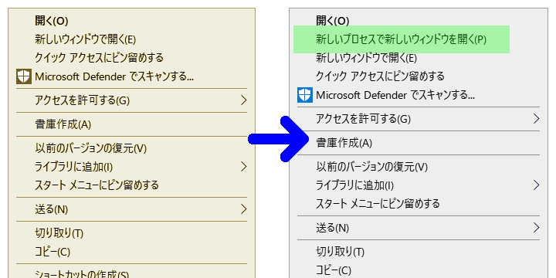Image resolution: width=556 pixels, height=278 pixels.
Task: Select 以前のバージョンの復元(V) in left menu
Action: (x=91, y=148)
